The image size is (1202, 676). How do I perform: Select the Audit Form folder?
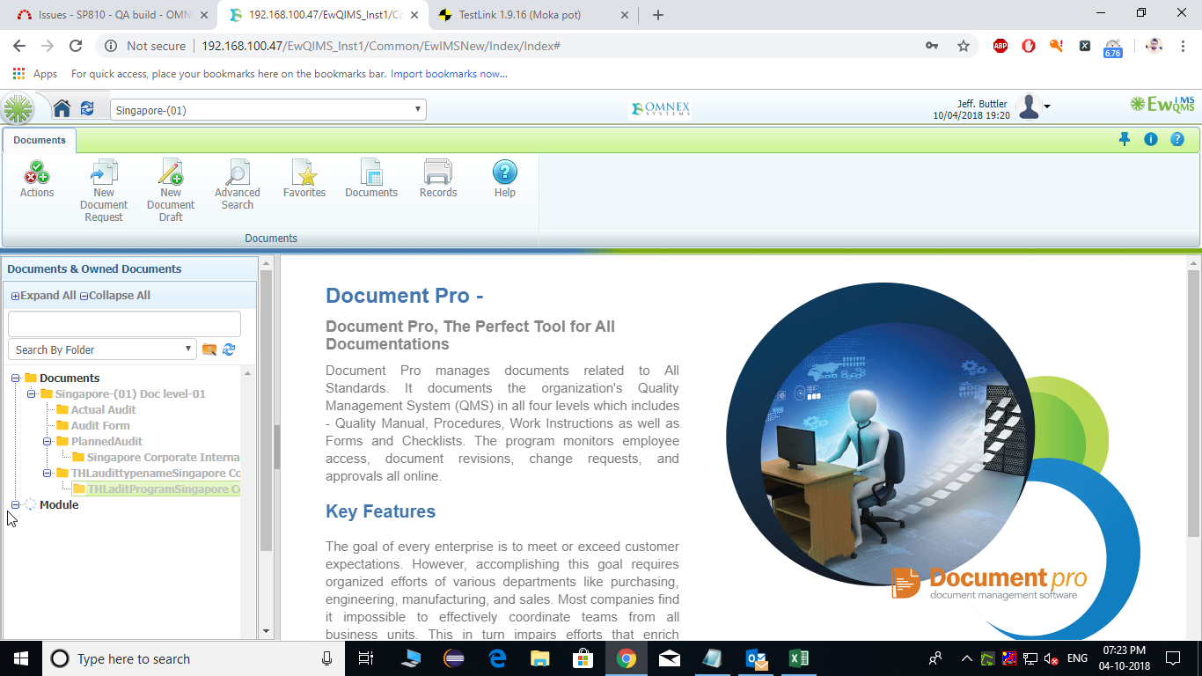100,425
